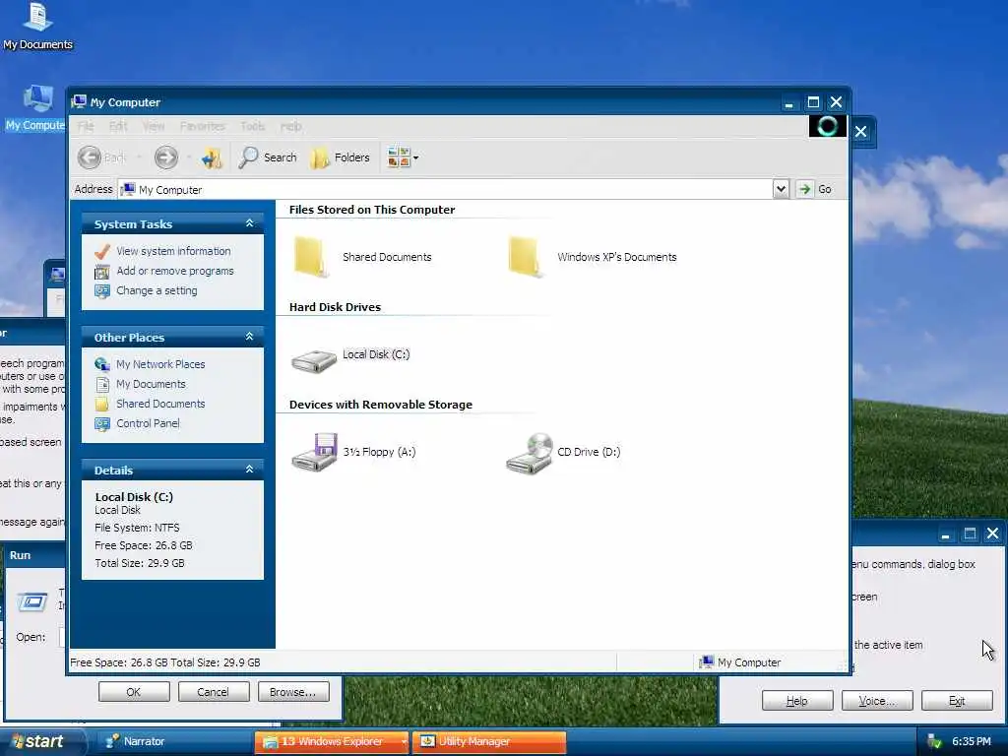This screenshot has width=1008, height=756.
Task: Click Change a setting link
Action: click(157, 290)
